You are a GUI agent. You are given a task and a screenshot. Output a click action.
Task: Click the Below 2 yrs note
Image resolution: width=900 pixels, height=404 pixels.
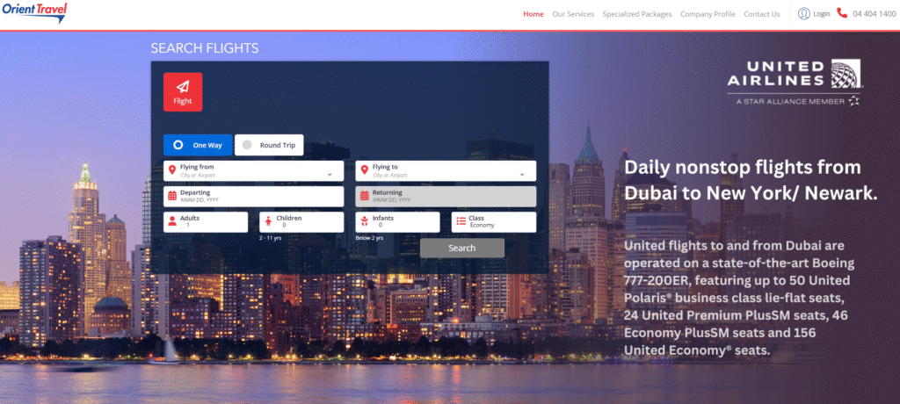tap(369, 238)
